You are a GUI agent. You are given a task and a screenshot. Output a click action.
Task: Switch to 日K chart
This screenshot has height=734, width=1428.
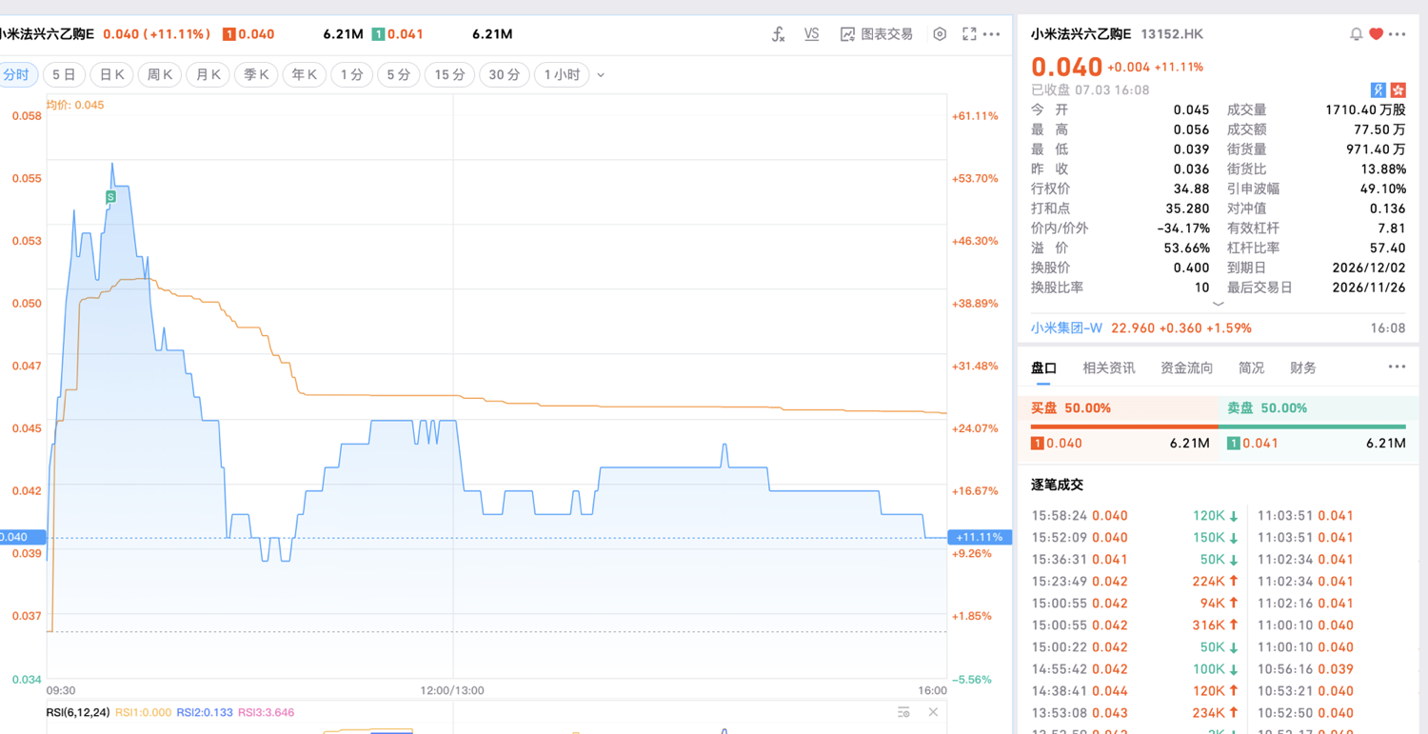(111, 74)
